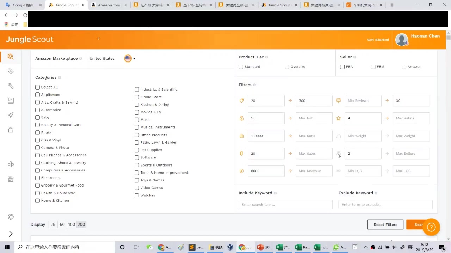This screenshot has width=451, height=253.
Task: Open the Task View taskbar icon
Action: tap(136, 247)
